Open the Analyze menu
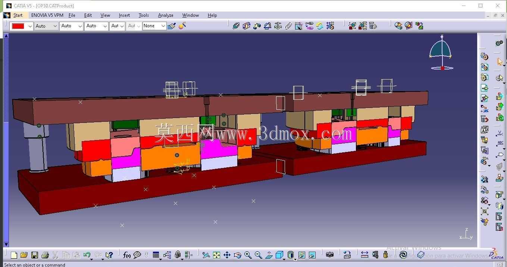 [166, 15]
